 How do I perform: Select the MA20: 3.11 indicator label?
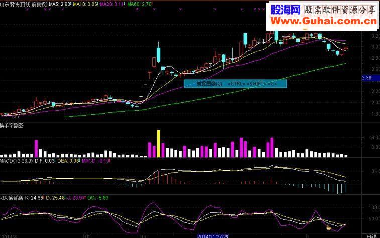[x=112, y=4]
